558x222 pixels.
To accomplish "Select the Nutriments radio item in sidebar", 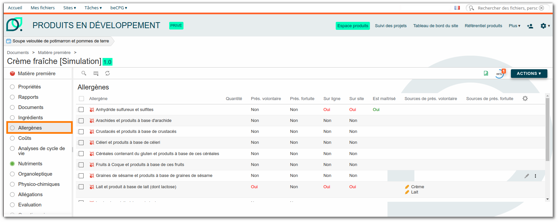I will [x=12, y=164].
